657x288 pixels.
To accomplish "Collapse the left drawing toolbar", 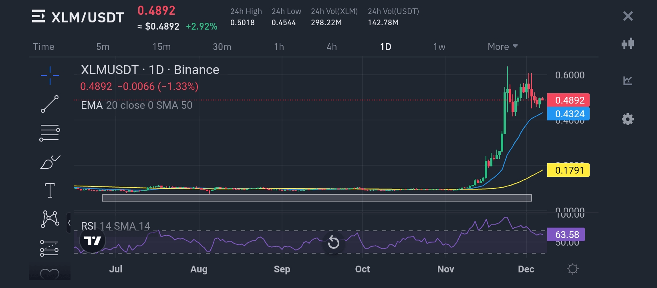I will click(69, 223).
